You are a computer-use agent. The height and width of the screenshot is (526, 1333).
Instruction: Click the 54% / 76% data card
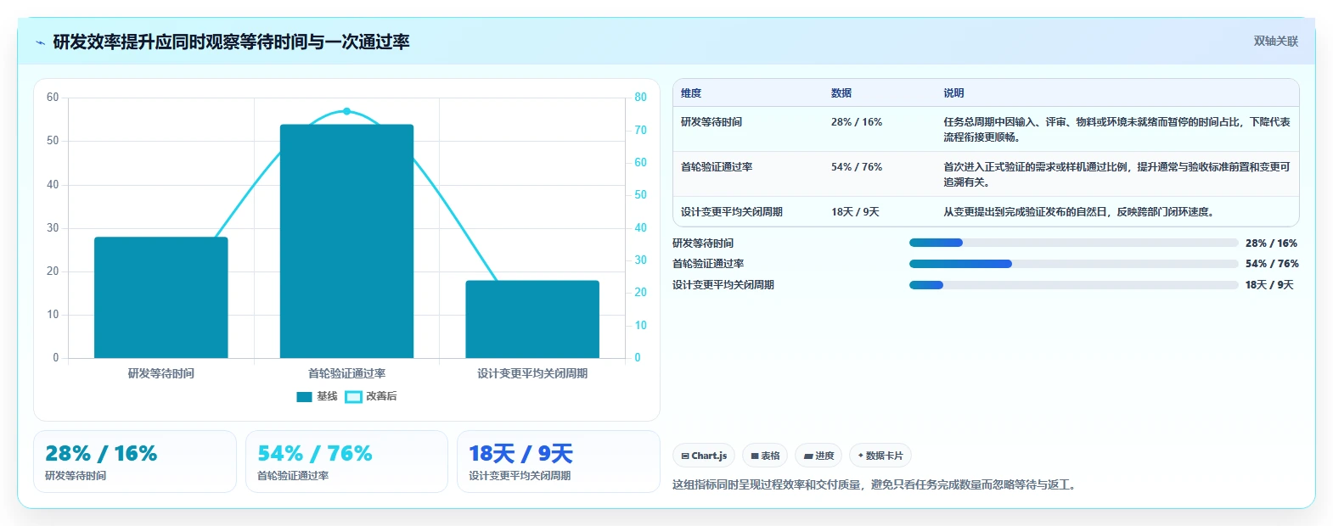click(346, 462)
